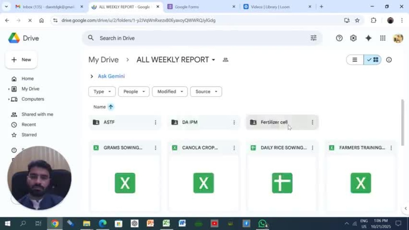
Task: Open the Source filter dropdown
Action: click(206, 92)
